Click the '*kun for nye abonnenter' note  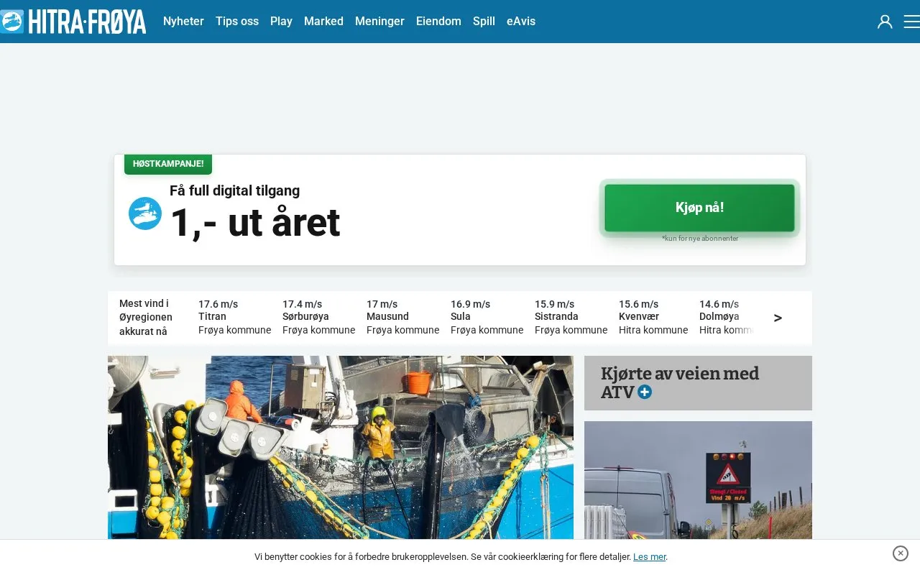pos(700,238)
